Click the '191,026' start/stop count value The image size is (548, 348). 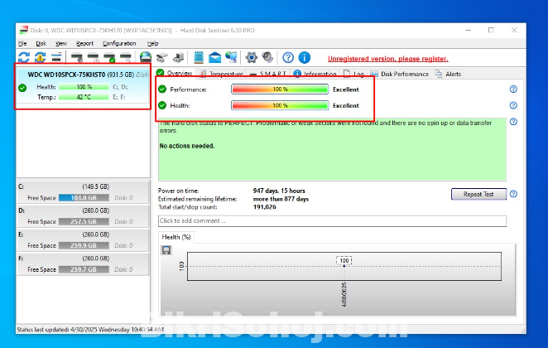[x=265, y=207]
